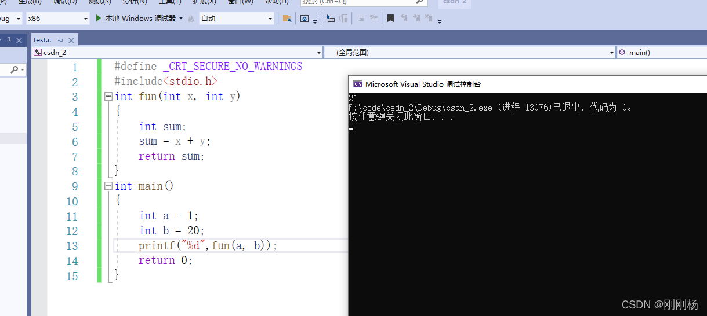Image resolution: width=707 pixels, height=316 pixels.
Task: Click the 本地 Windows 调试器 button
Action: (x=140, y=19)
